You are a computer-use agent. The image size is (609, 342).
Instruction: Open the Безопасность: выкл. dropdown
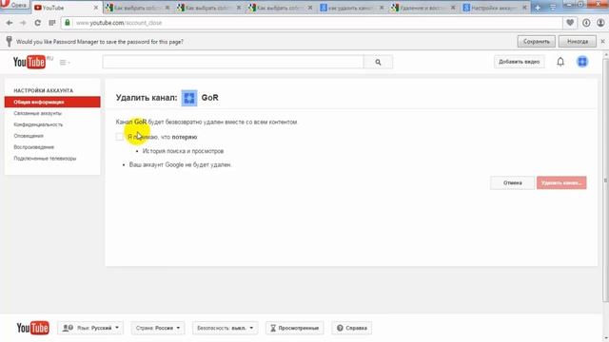225,328
